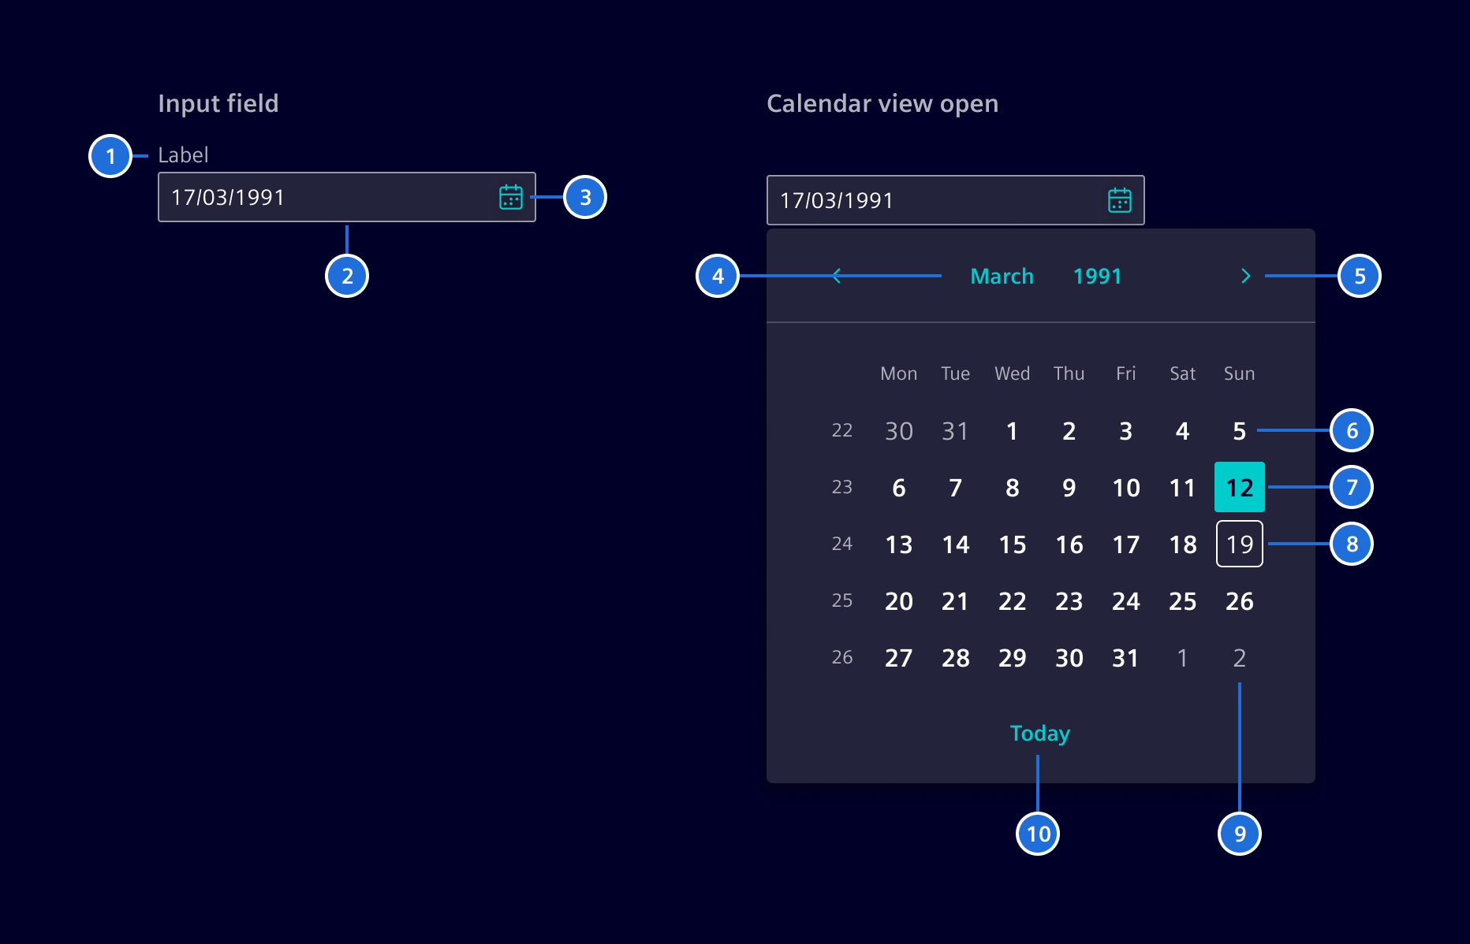This screenshot has height=944, width=1470.
Task: Select the highlighted date 12 in March
Action: pos(1239,487)
